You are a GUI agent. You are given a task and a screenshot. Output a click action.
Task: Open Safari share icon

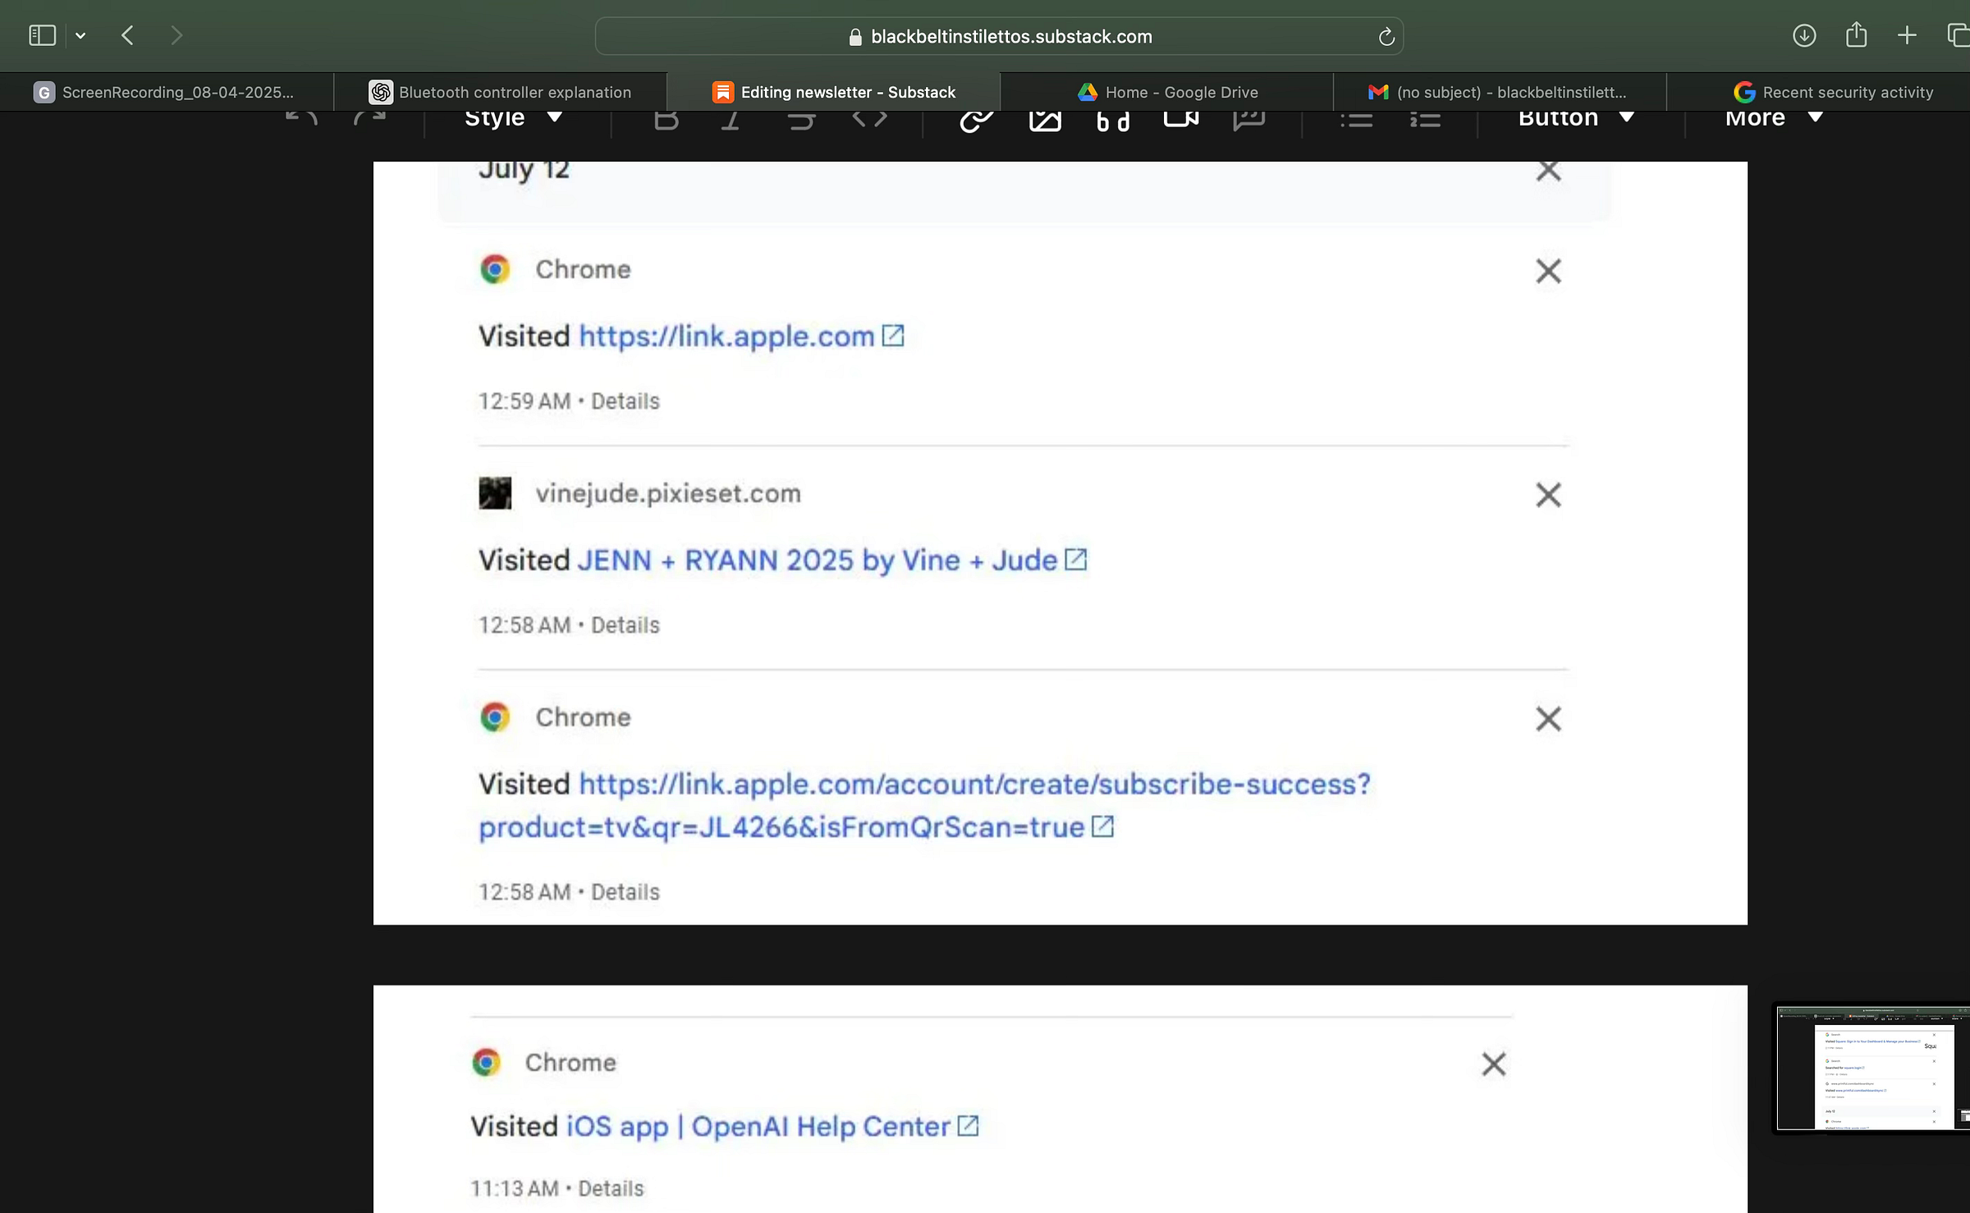coord(1856,35)
